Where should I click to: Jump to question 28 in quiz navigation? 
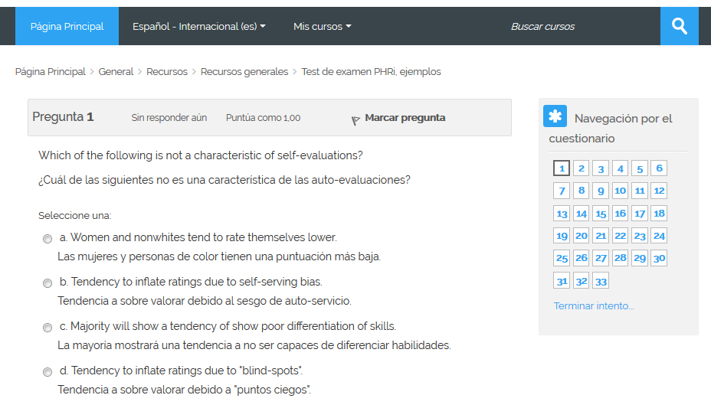click(x=621, y=258)
